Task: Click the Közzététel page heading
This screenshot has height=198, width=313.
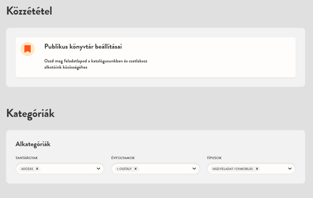Action: (x=29, y=11)
